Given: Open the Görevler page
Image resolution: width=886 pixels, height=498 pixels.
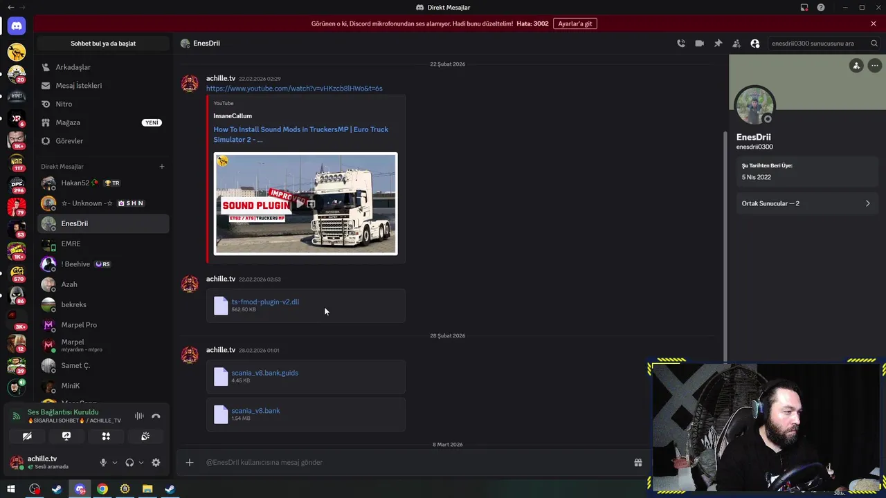Looking at the screenshot, I should click(103, 141).
